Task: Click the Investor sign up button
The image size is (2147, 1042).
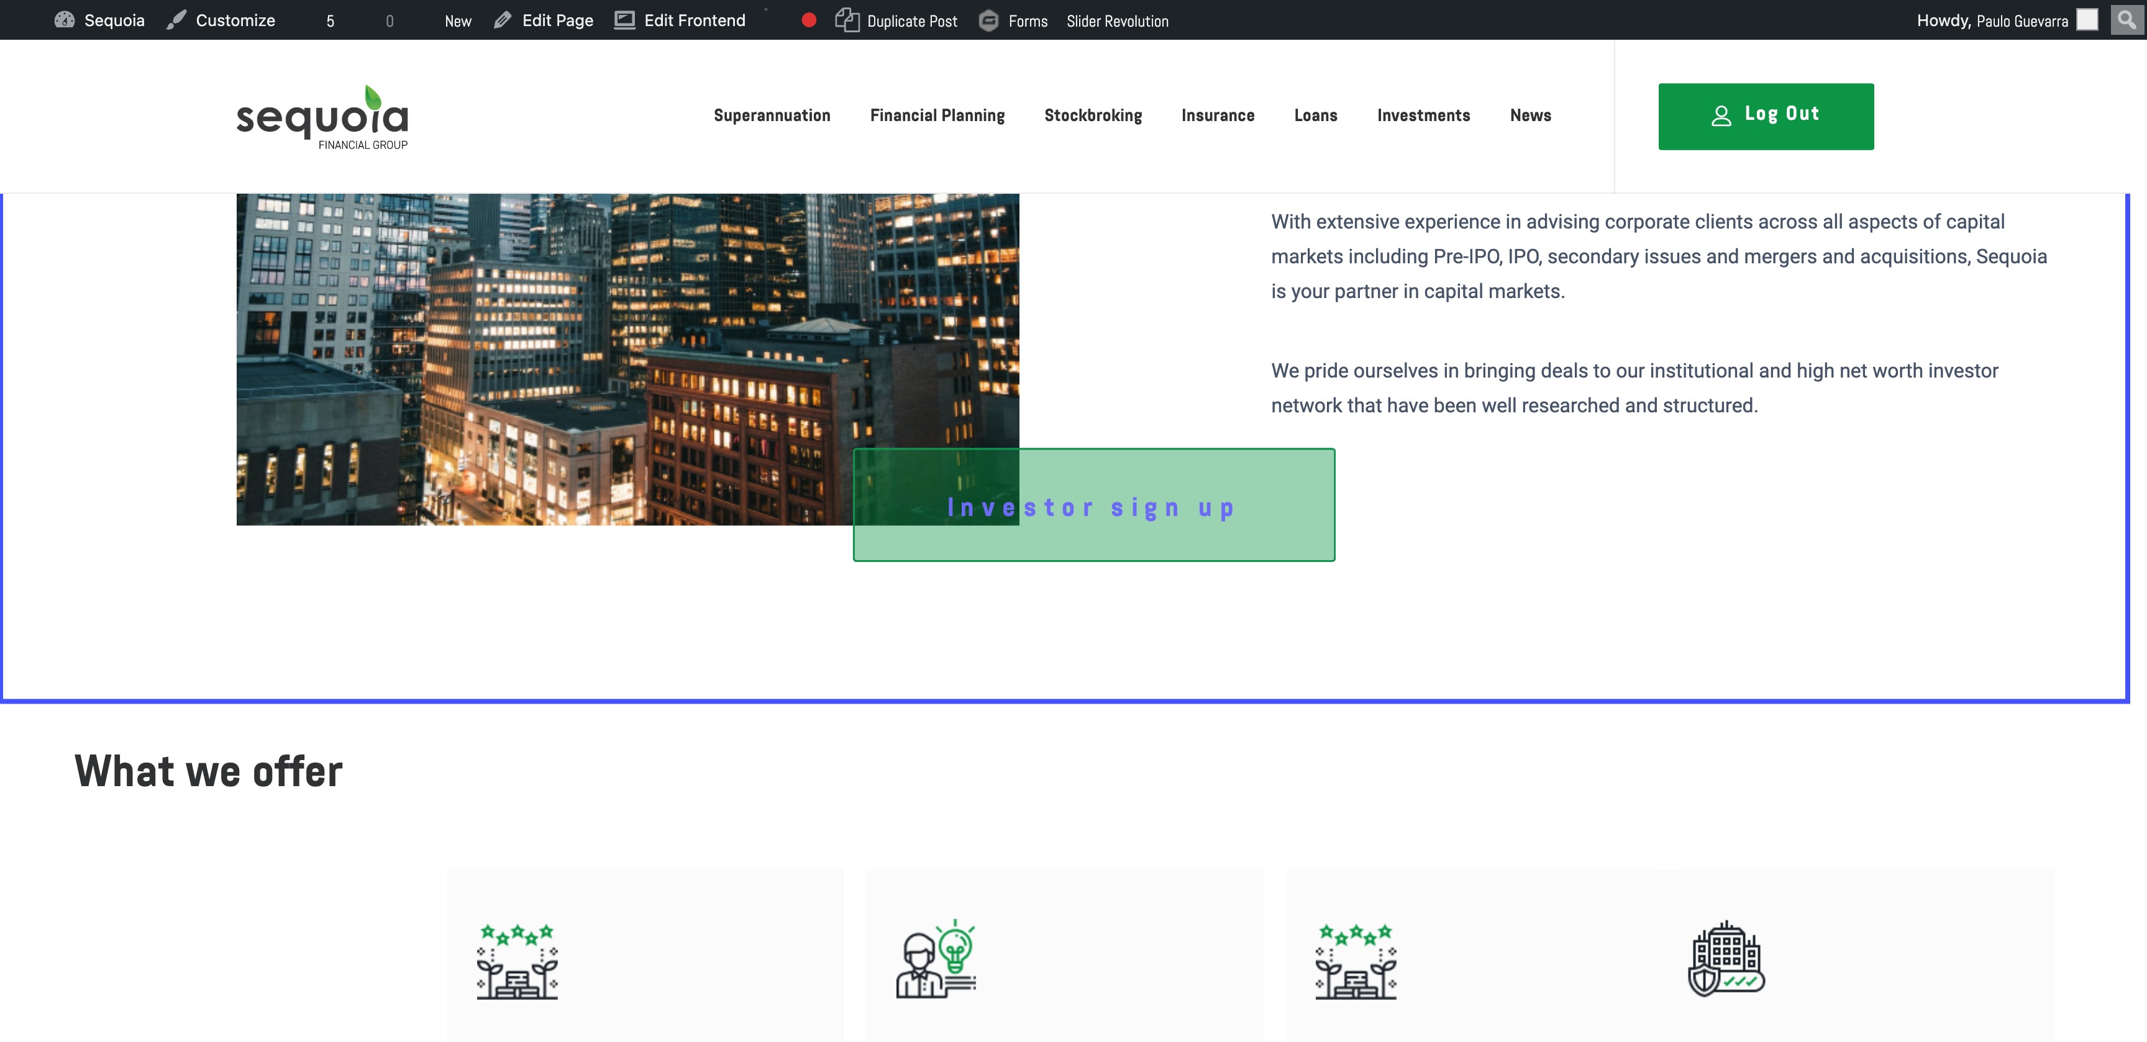Action: 1093,505
